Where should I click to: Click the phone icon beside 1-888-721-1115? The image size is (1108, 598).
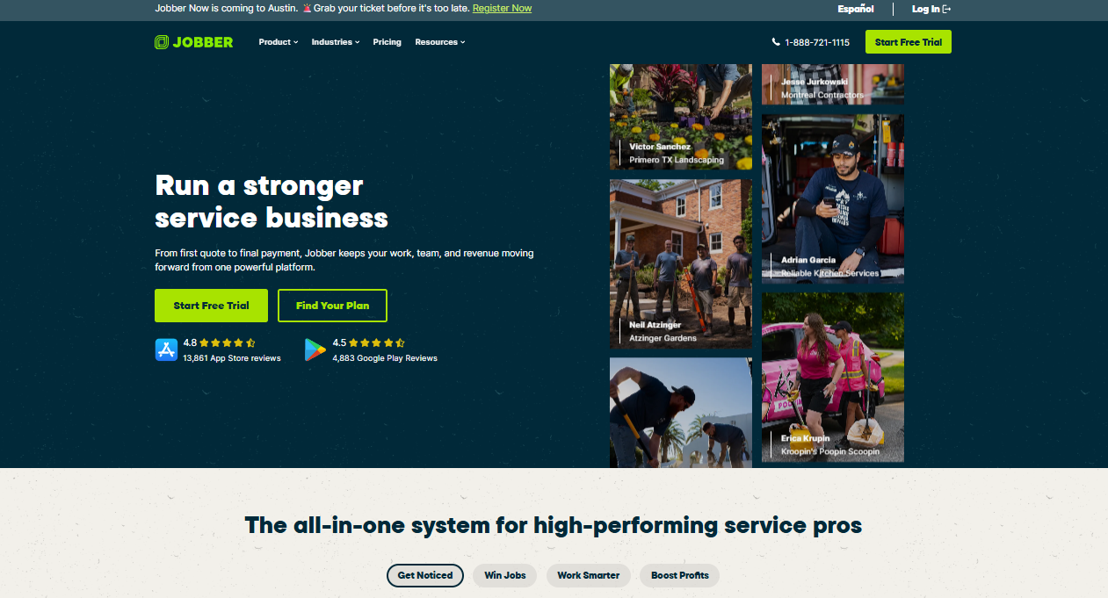(776, 42)
